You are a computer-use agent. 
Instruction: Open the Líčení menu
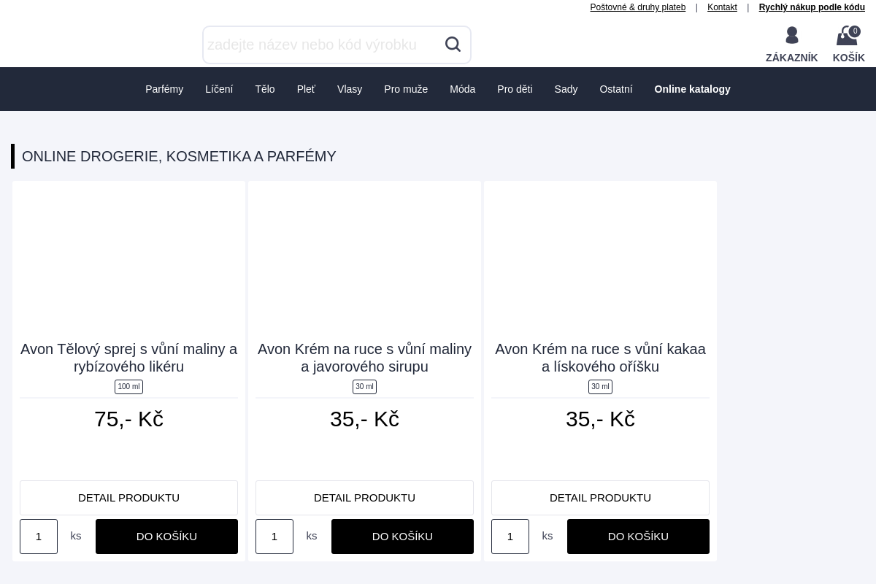[219, 89]
